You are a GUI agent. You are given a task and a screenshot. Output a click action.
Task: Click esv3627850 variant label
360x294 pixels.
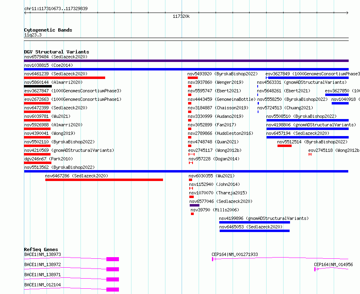[x=342, y=91]
